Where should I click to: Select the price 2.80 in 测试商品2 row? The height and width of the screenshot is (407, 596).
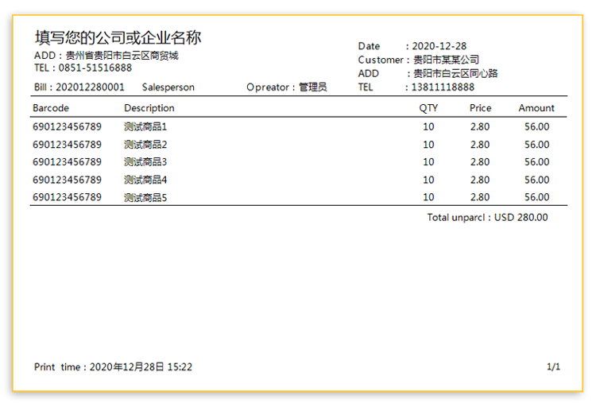tap(480, 145)
